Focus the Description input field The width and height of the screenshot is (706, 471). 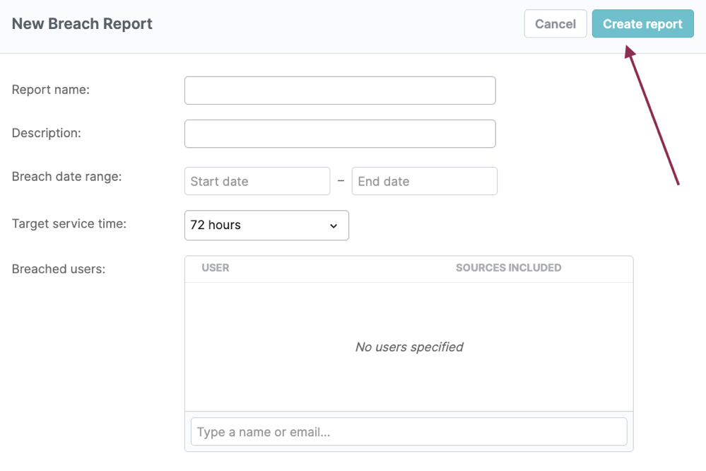(x=340, y=134)
